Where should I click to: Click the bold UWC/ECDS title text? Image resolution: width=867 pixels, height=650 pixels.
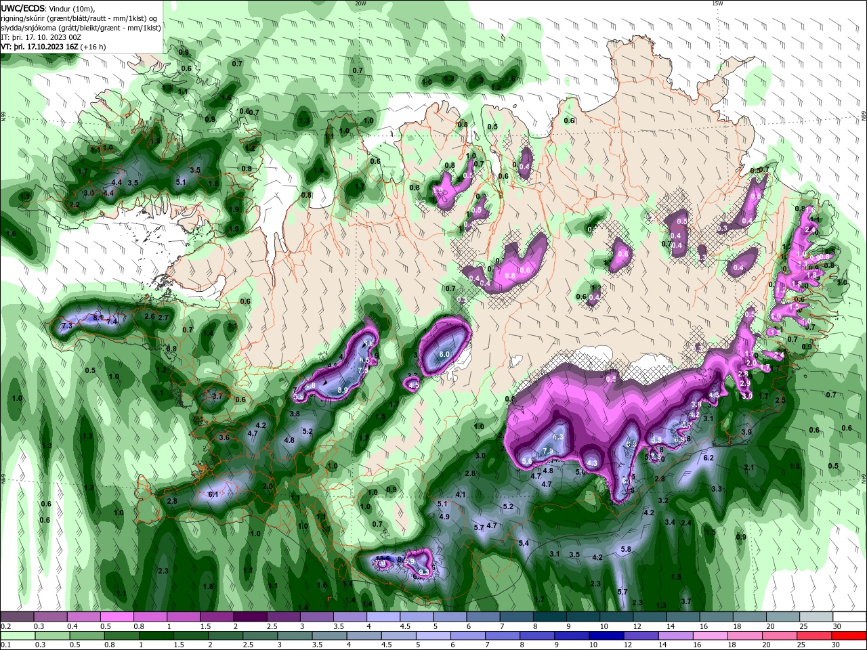point(23,8)
